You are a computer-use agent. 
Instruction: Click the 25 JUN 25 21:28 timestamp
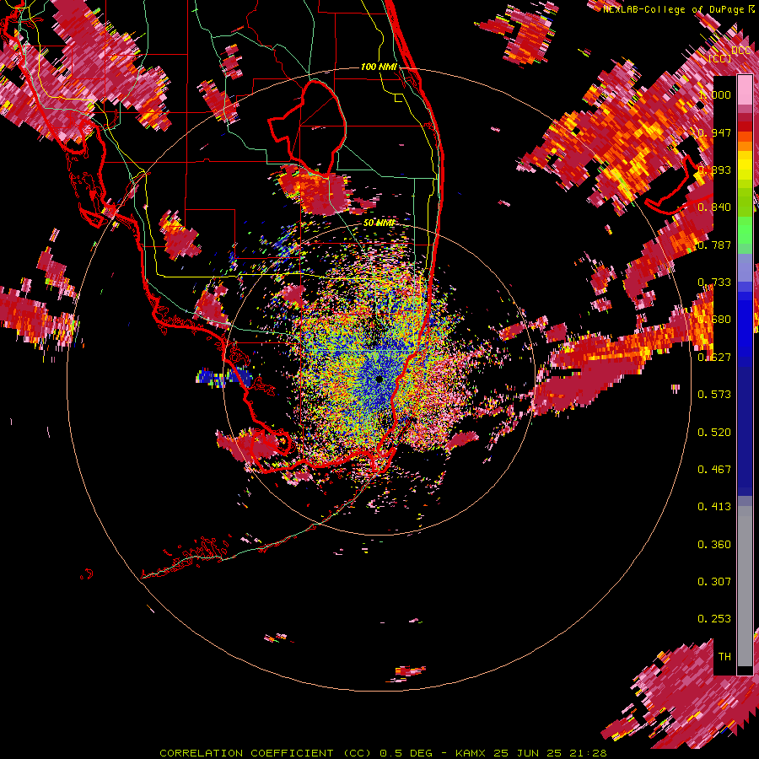click(550, 753)
